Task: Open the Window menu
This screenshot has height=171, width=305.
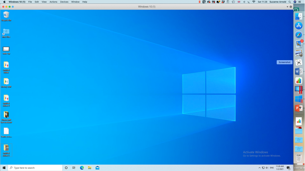Action: [x=75, y=2]
